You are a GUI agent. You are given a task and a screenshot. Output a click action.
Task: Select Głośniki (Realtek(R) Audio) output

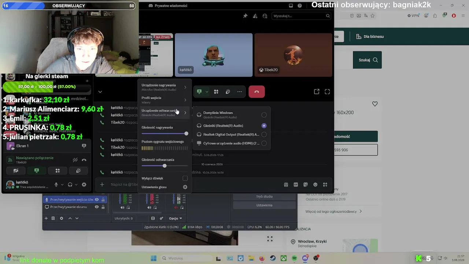[x=232, y=125]
